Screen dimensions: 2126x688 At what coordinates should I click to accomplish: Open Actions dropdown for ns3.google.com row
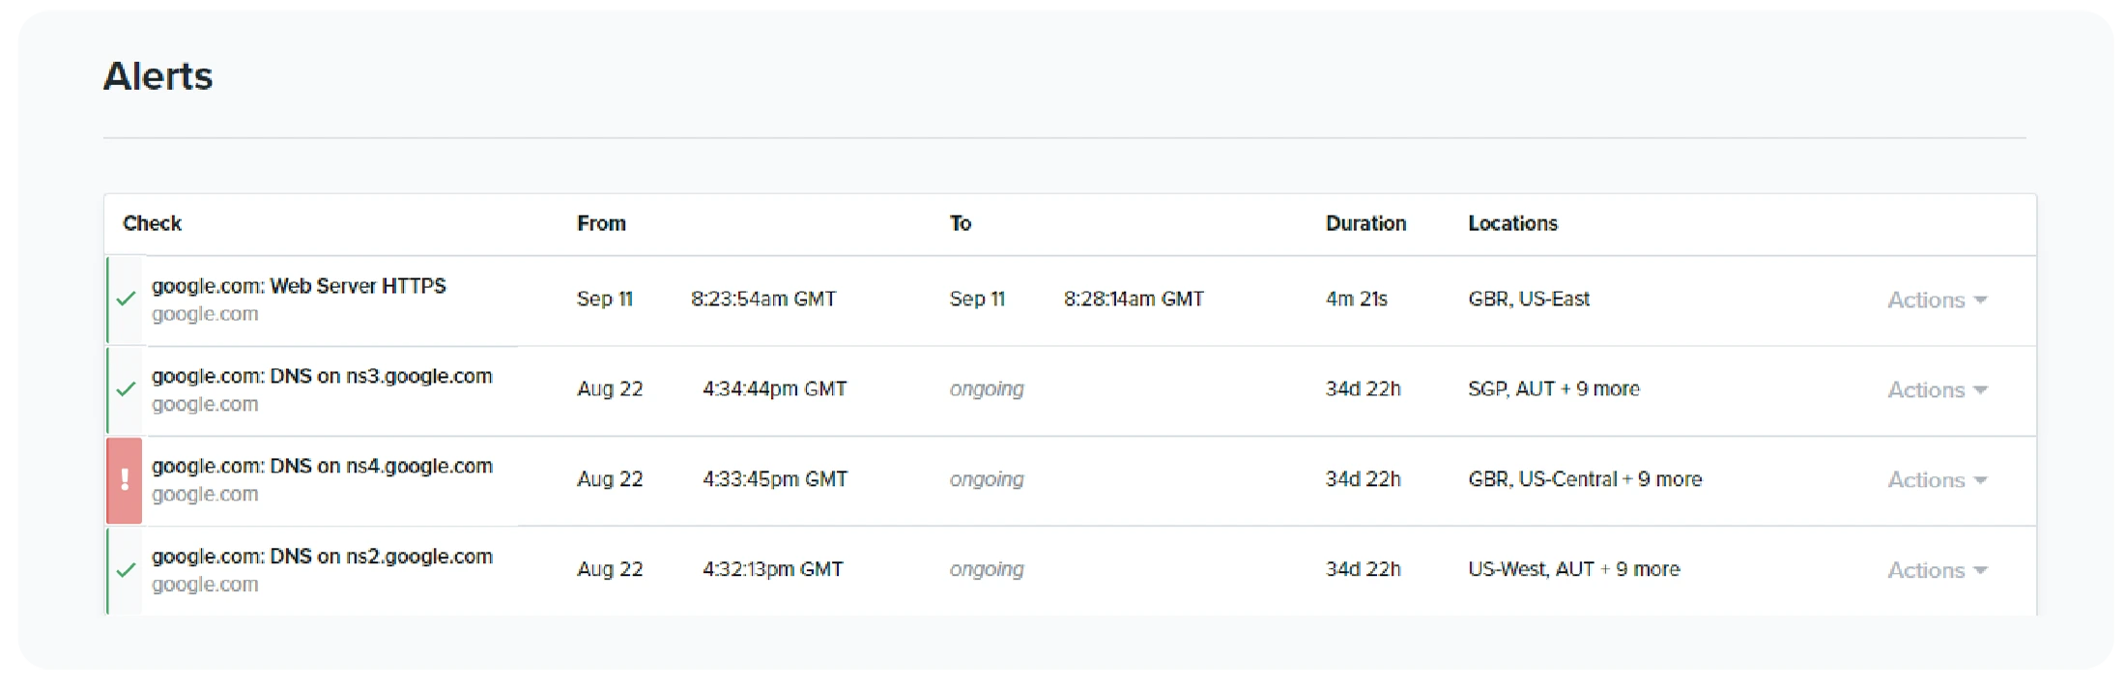click(1937, 390)
